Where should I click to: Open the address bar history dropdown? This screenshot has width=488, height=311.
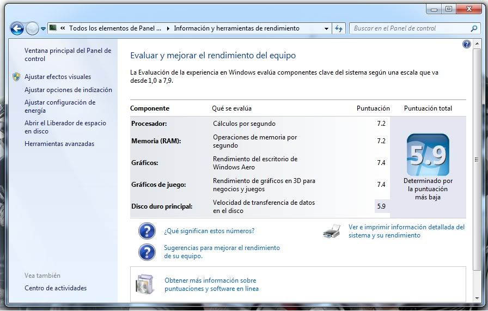click(326, 29)
